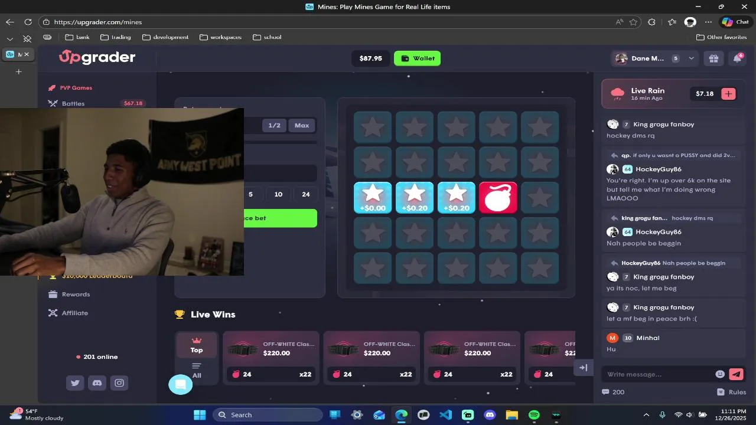
Task: Open Windows Start menu
Action: pos(200,415)
